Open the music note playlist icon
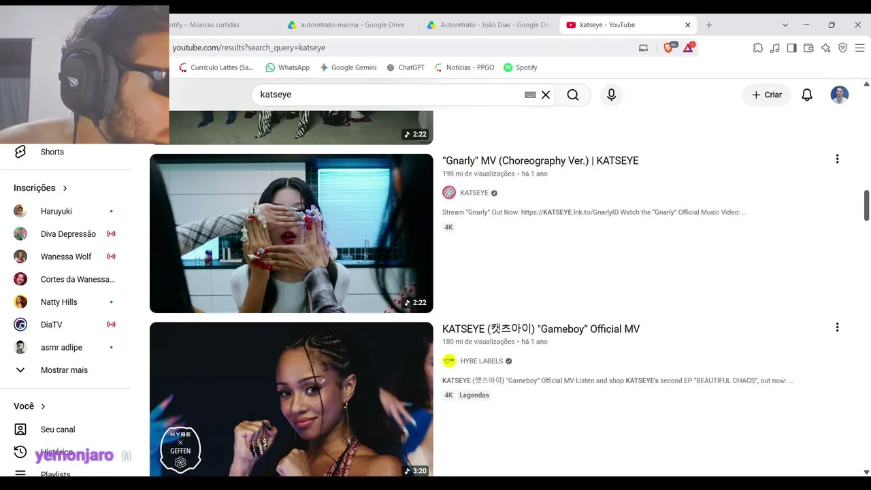The image size is (871, 490). click(775, 48)
